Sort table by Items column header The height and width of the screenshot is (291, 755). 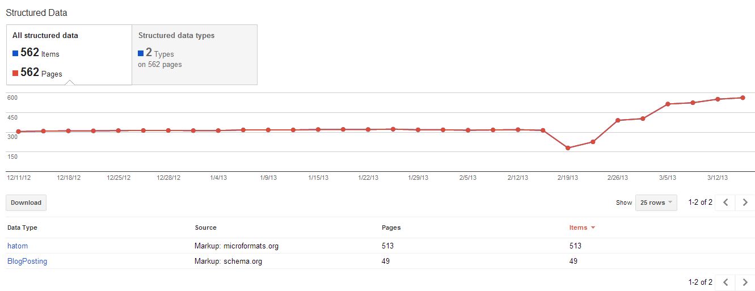578,227
